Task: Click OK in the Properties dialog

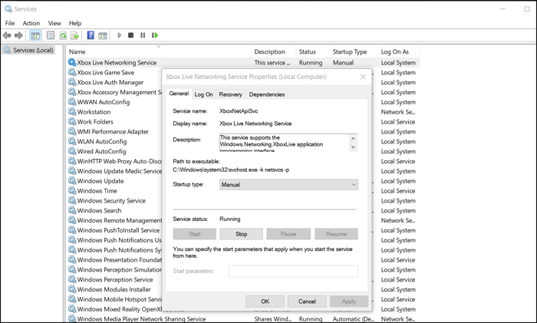Action: point(265,302)
